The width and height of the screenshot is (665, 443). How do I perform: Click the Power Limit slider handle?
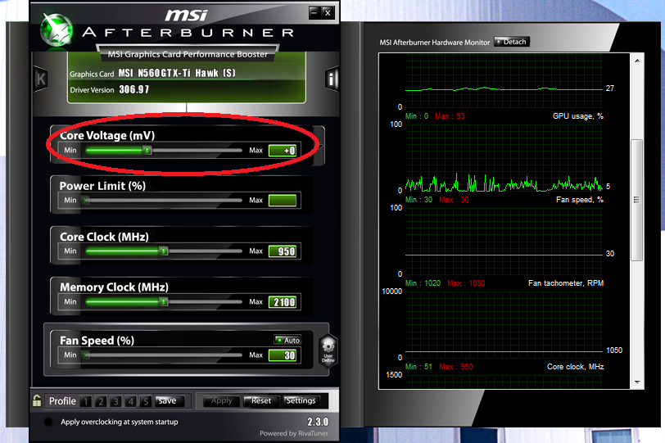(x=87, y=200)
